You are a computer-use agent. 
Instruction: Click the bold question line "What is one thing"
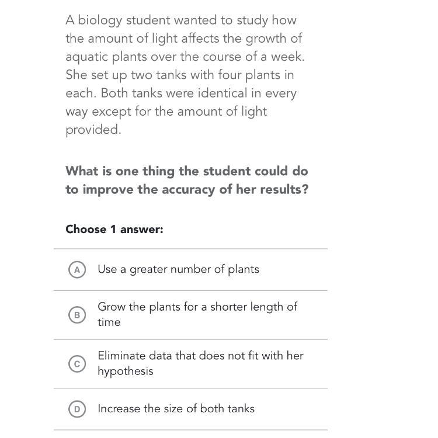[x=186, y=171]
